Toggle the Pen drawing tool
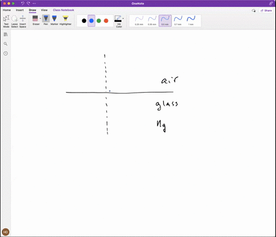This screenshot has height=237, width=276. [x=46, y=20]
